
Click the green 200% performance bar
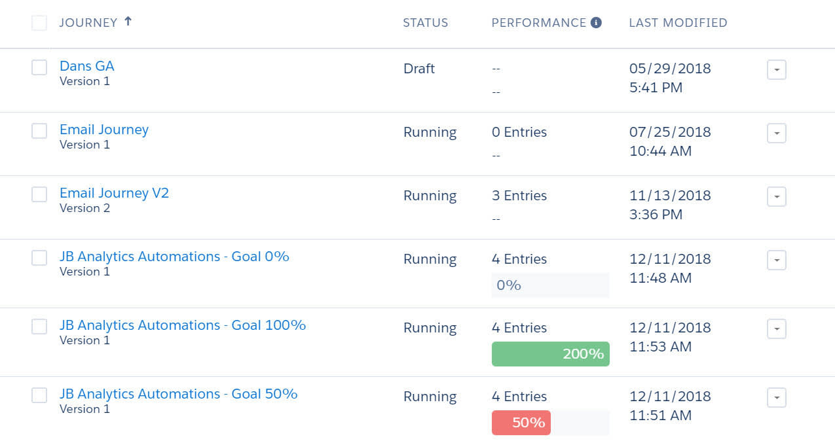pyautogui.click(x=551, y=354)
